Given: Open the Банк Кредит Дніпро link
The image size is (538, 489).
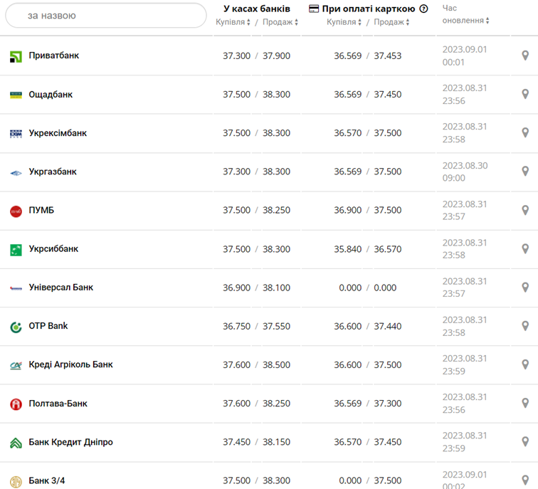Looking at the screenshot, I should click(x=70, y=442).
